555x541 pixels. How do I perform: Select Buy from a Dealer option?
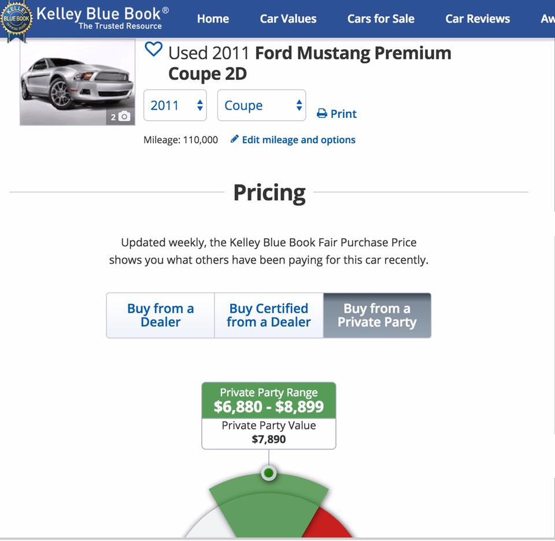coord(160,315)
